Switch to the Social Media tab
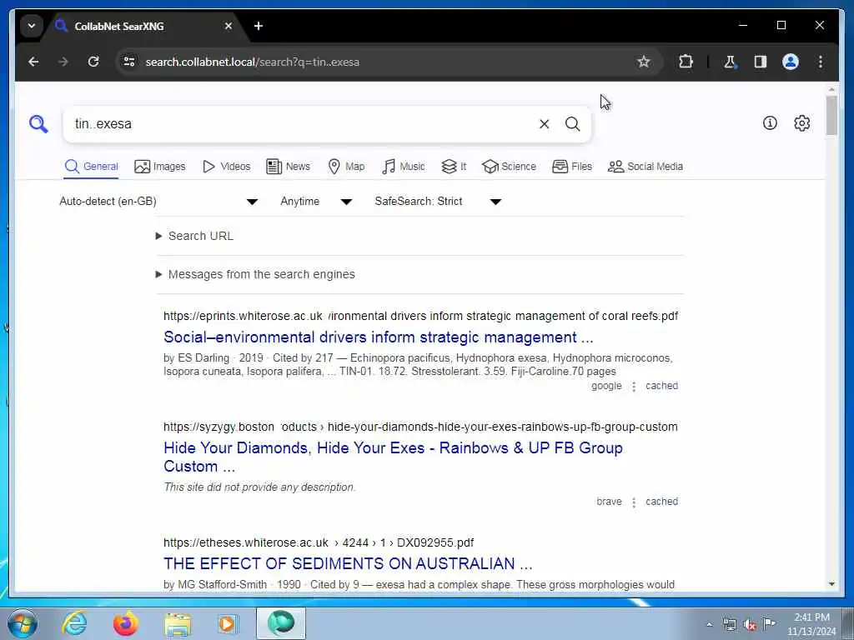Screen dimensions: 854x640 point(646,167)
